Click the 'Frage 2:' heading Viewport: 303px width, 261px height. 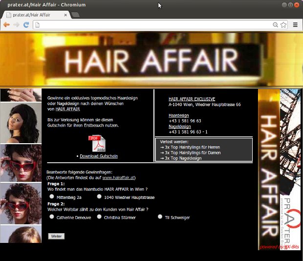[x=56, y=204]
